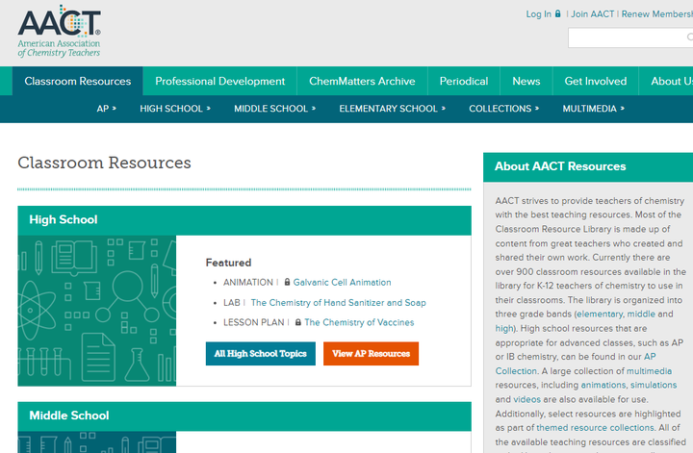Follow the animations link in sidebar

tap(603, 385)
